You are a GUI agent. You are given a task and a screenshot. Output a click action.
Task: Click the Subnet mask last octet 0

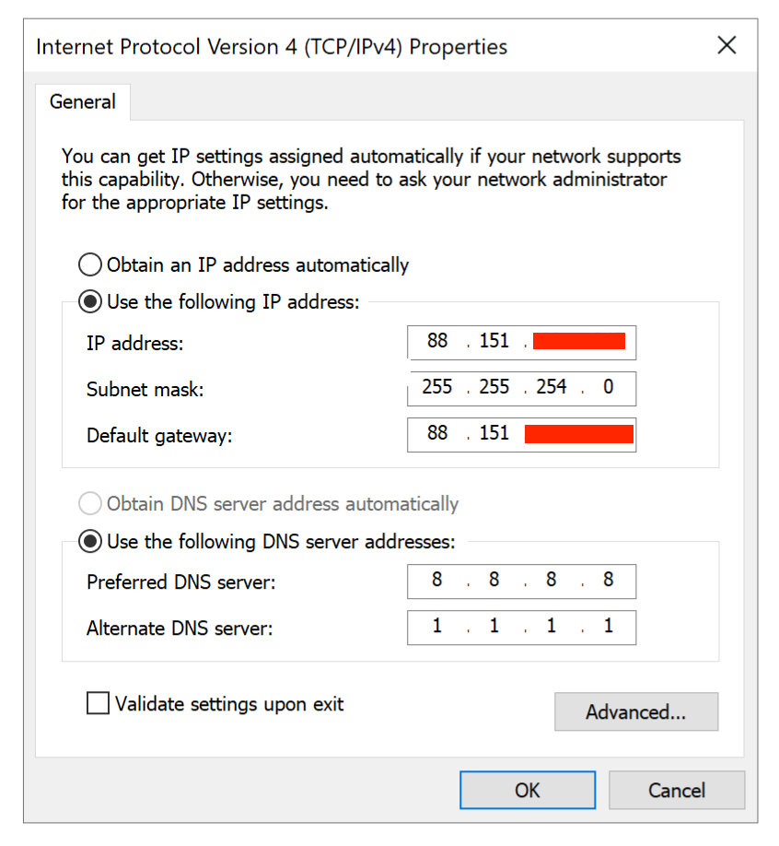[608, 387]
